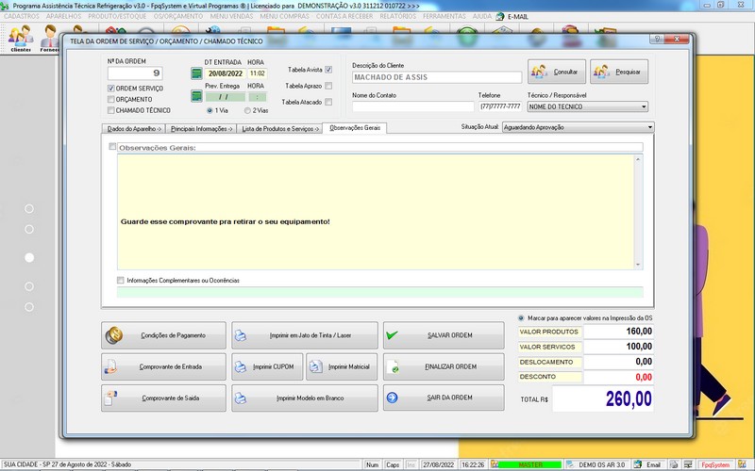Click the Observações Gerais yellow text area
Viewport: 755px width, 471px height.
click(x=376, y=212)
